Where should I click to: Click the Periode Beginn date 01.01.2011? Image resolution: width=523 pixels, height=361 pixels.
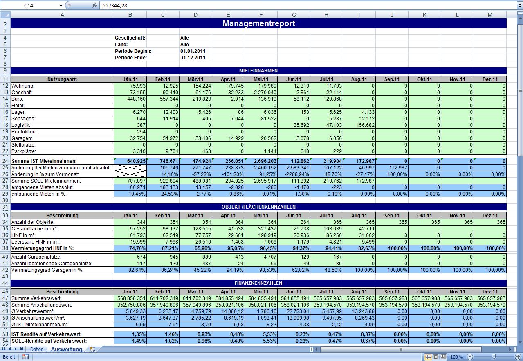[x=193, y=51]
